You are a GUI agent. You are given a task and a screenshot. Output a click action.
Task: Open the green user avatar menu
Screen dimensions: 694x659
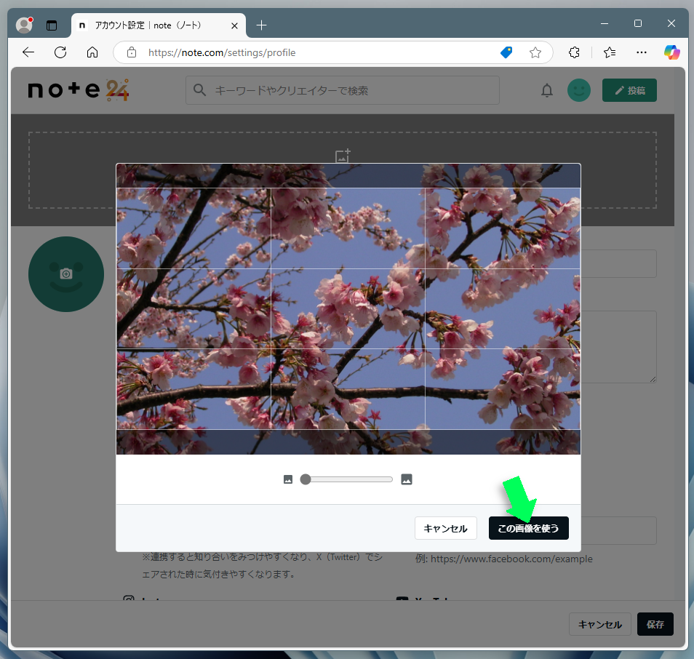pos(579,90)
